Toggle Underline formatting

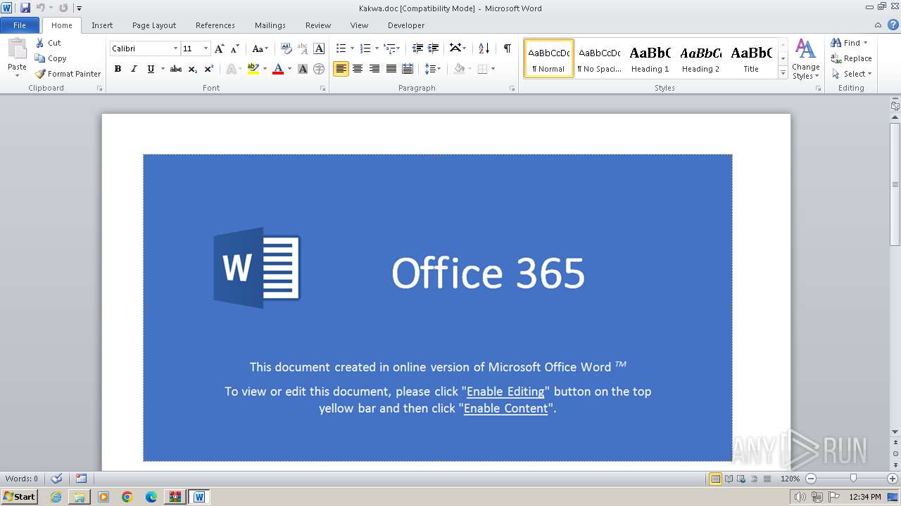(151, 69)
